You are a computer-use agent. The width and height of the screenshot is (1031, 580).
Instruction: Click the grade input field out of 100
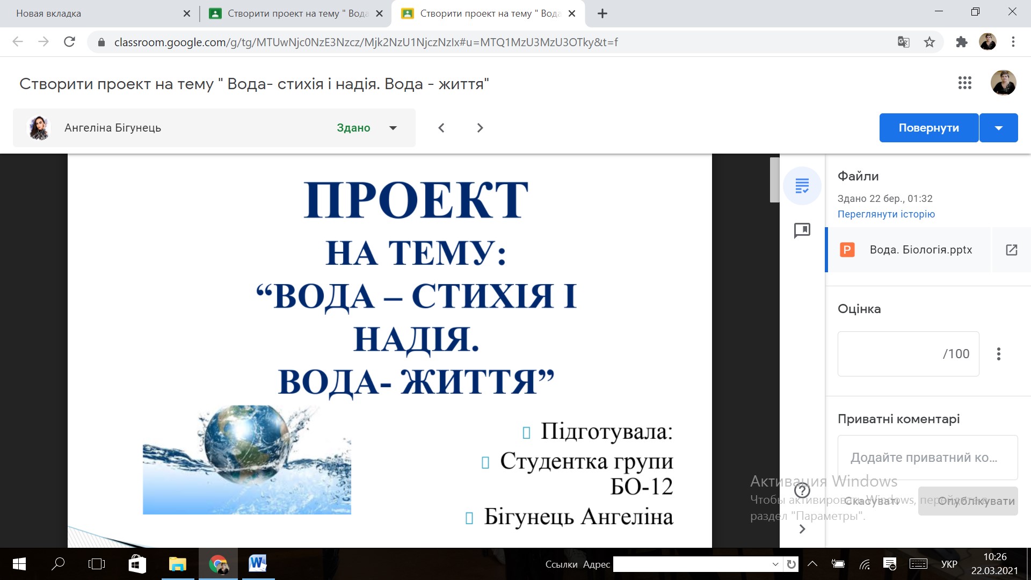click(x=909, y=354)
